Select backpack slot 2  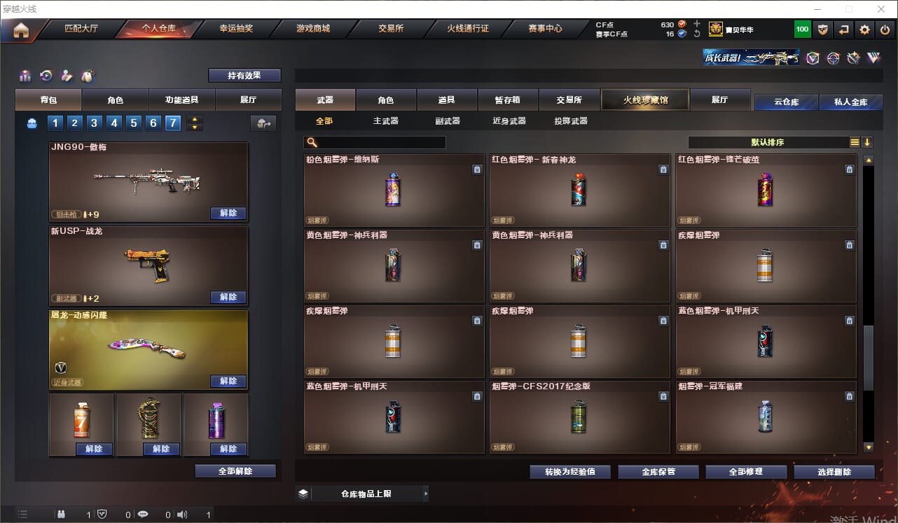point(75,123)
